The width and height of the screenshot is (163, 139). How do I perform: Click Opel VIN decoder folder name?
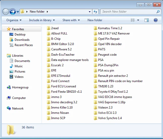pyautogui.click(x=110, y=44)
